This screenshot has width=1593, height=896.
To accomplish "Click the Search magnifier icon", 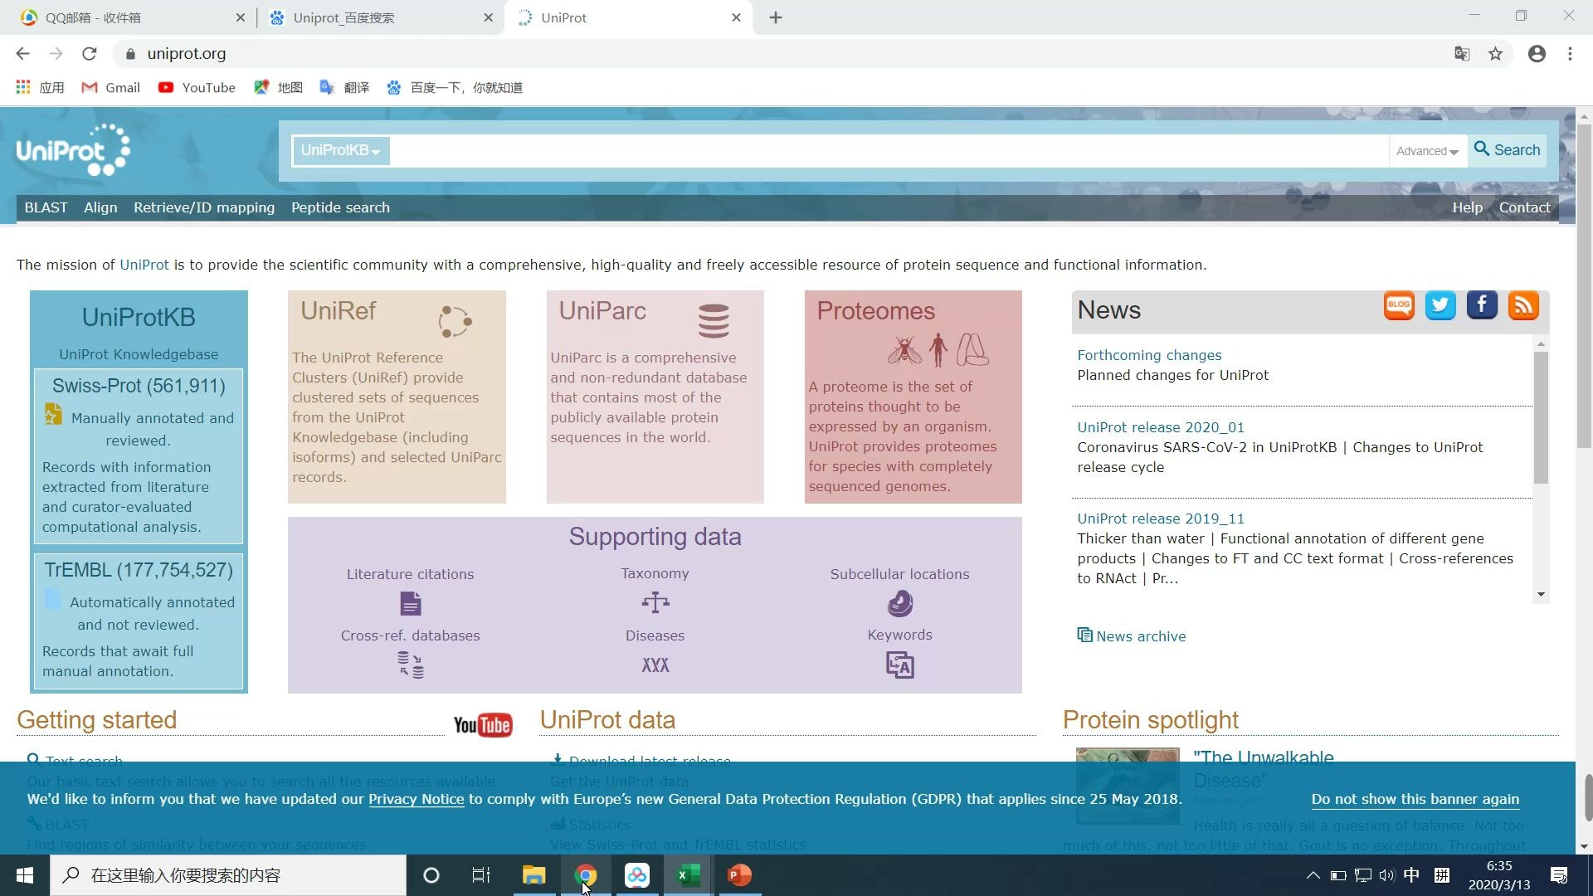I will pyautogui.click(x=1483, y=149).
